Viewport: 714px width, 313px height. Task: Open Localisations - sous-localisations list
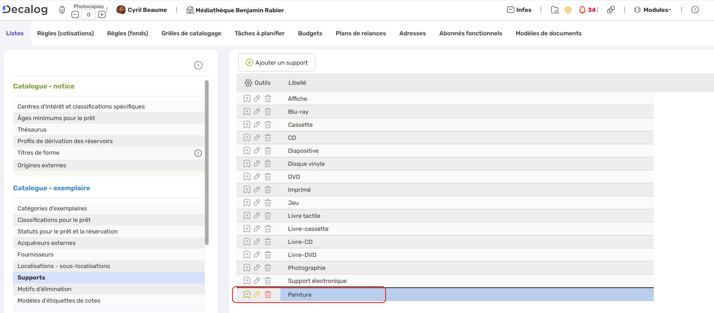coord(109,266)
